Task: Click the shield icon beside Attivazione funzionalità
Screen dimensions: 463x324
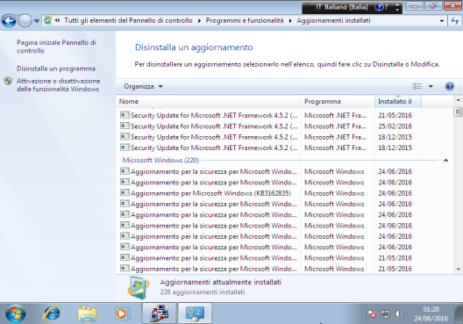Action: tap(8, 81)
